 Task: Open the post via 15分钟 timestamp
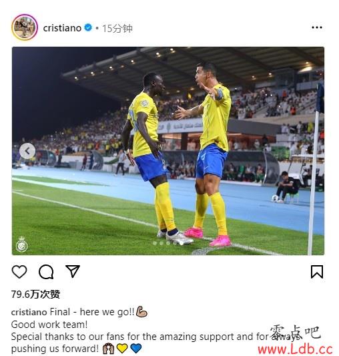pyautogui.click(x=117, y=28)
